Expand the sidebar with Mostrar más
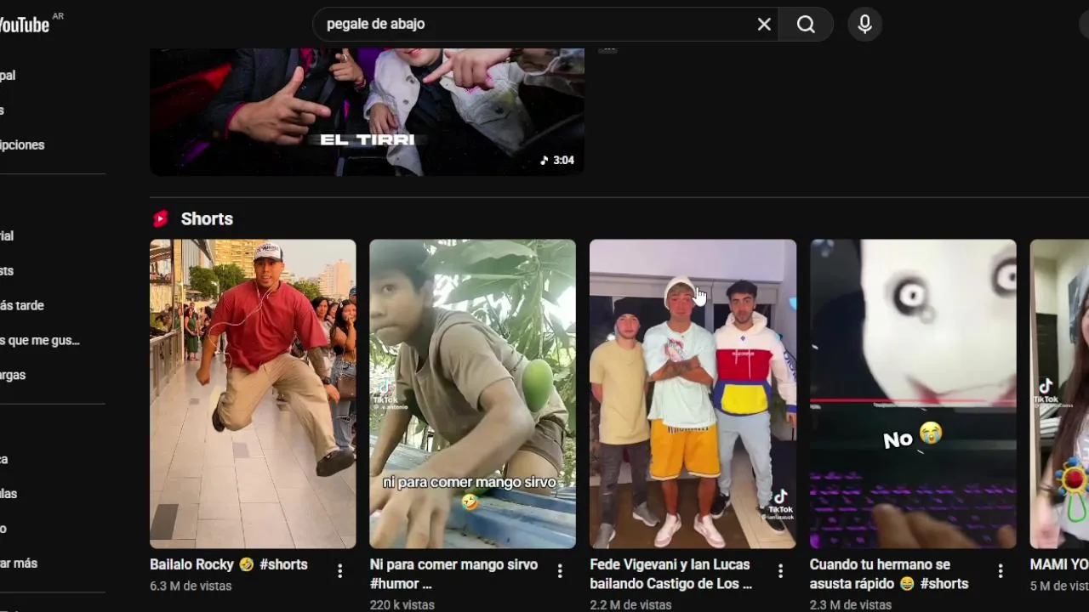The height and width of the screenshot is (612, 1089). point(19,564)
